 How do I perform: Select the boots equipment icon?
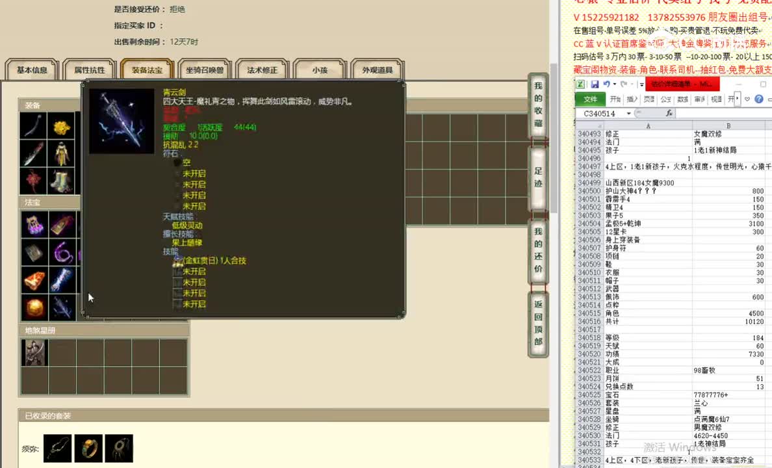point(62,181)
